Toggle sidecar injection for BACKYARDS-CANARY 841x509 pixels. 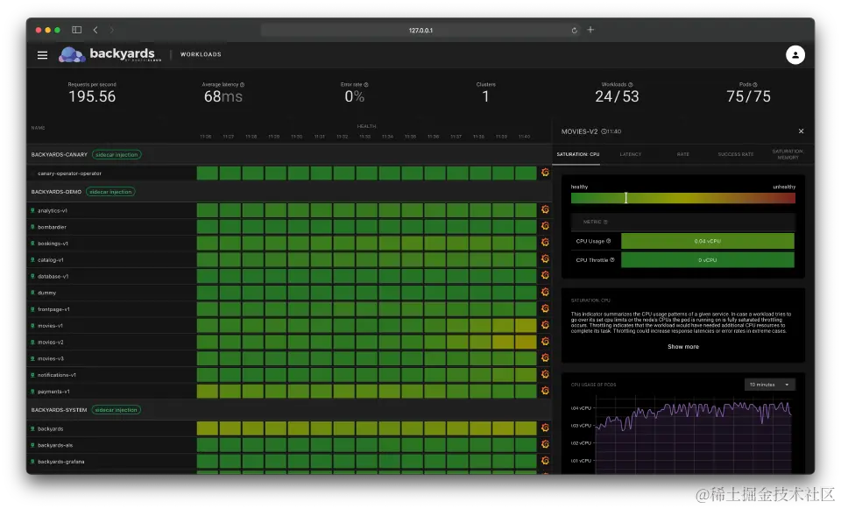click(x=117, y=154)
